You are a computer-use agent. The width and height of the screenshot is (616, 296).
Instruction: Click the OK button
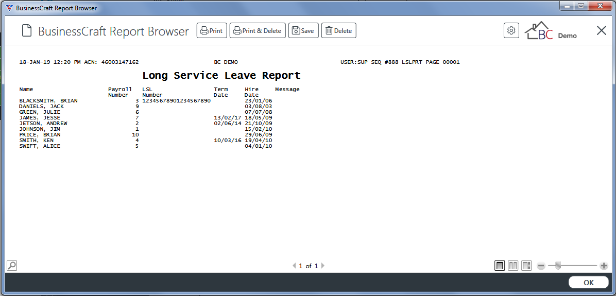tap(589, 282)
